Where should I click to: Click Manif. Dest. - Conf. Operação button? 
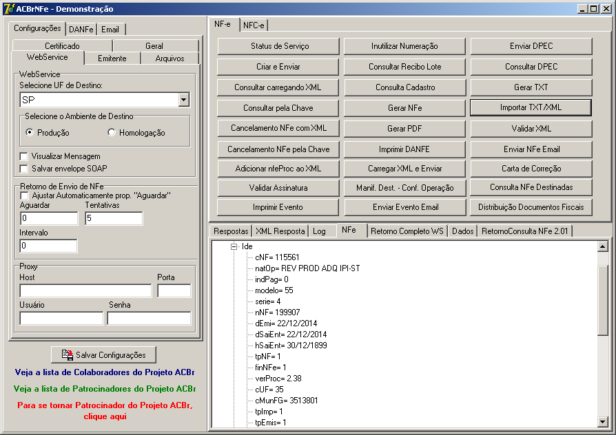(x=404, y=188)
